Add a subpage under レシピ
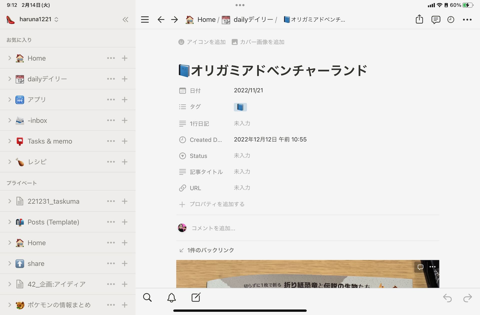Viewport: 480px width, 315px height. [x=124, y=162]
